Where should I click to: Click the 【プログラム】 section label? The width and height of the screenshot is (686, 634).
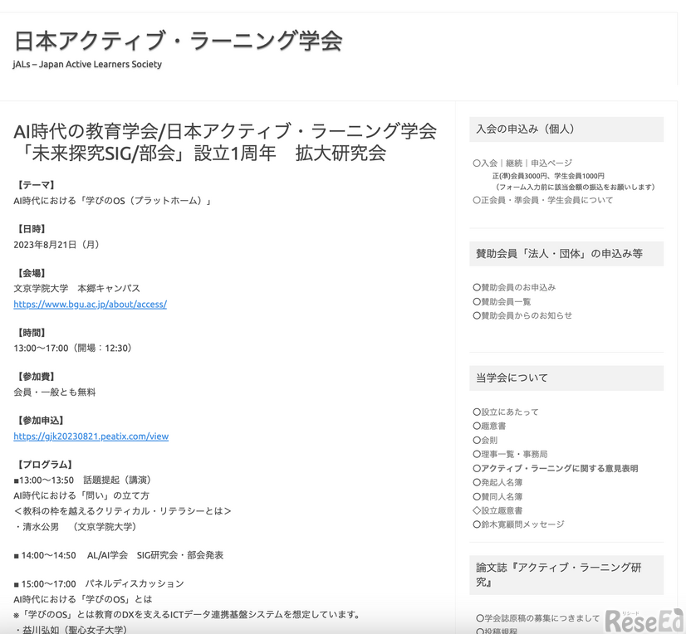(43, 465)
